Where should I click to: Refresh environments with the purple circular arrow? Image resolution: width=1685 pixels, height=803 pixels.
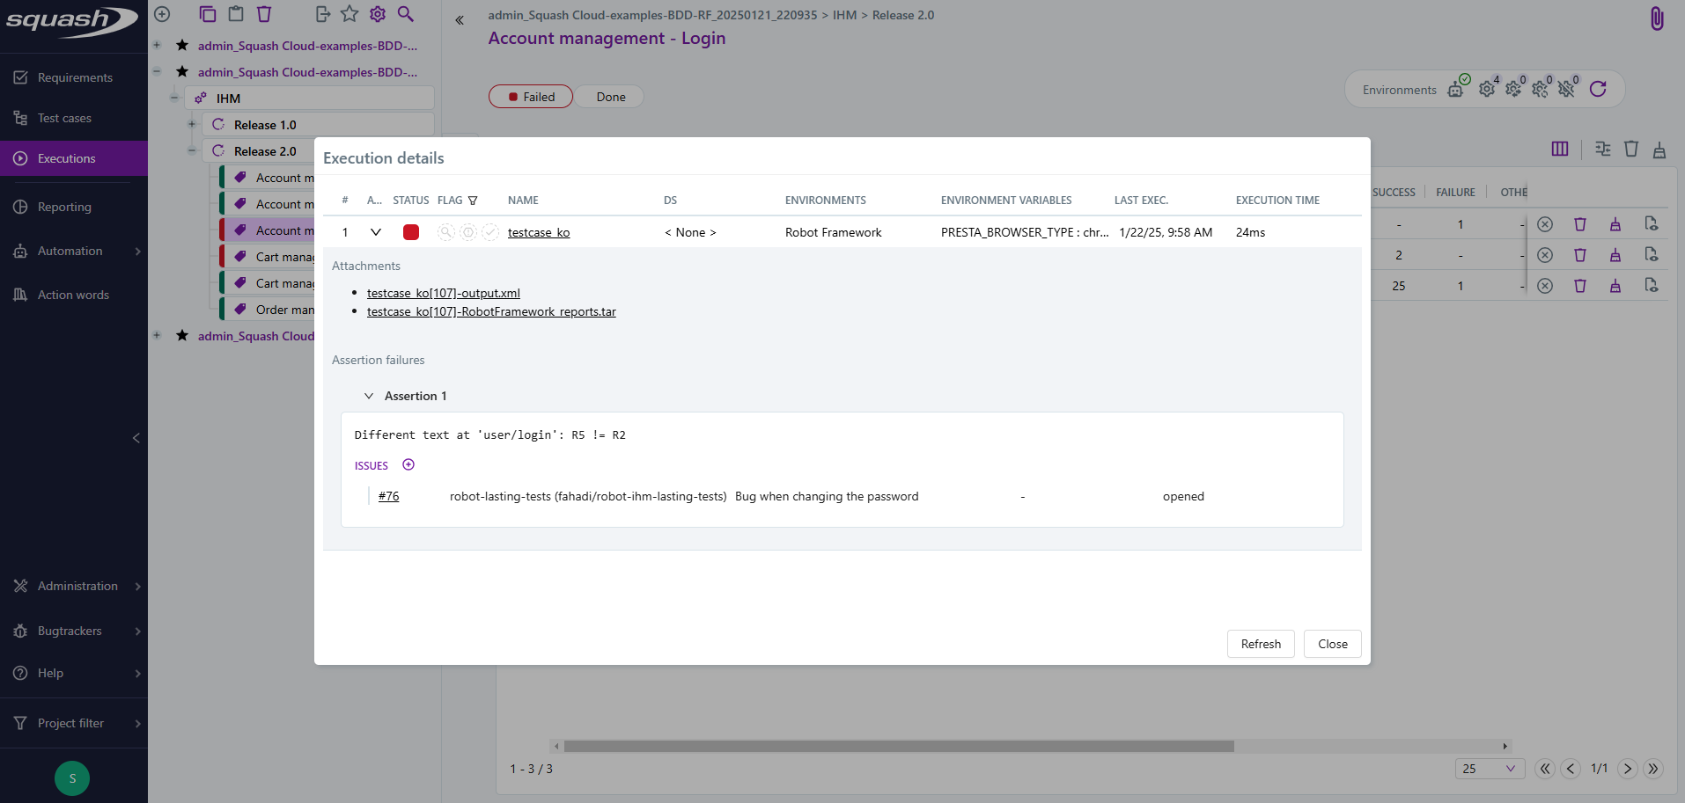pos(1598,89)
